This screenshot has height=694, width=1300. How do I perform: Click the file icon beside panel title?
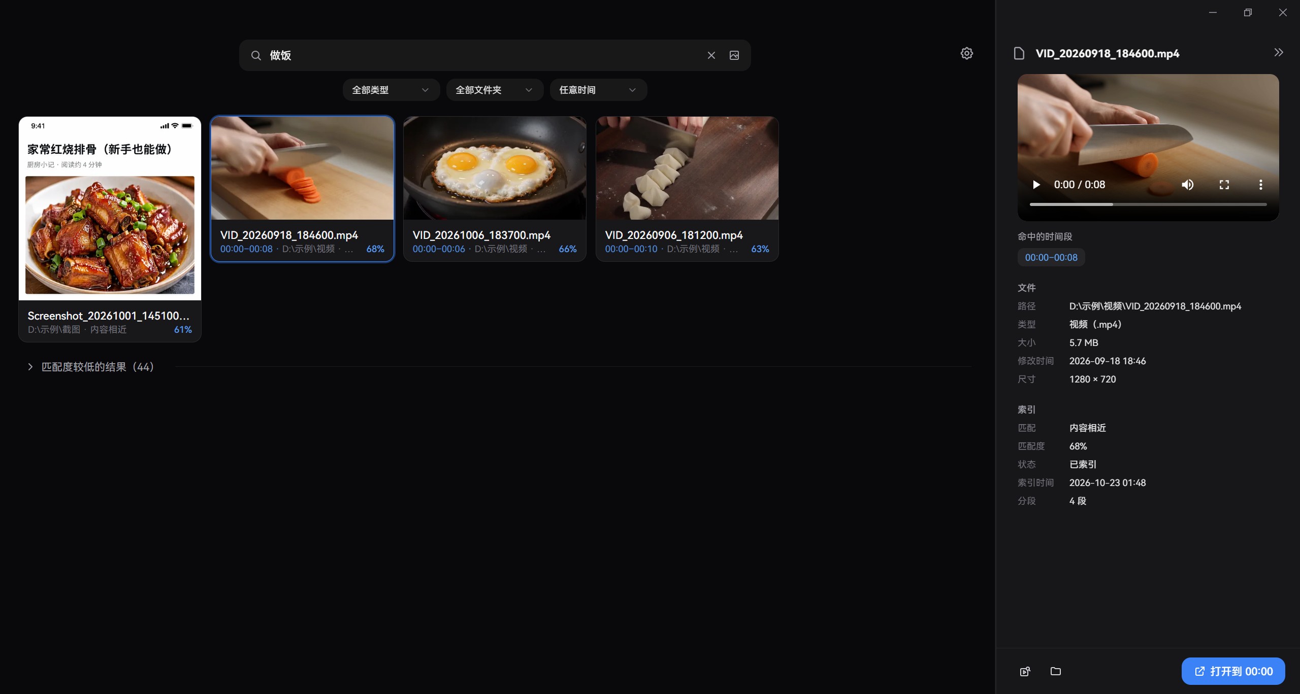(x=1019, y=53)
